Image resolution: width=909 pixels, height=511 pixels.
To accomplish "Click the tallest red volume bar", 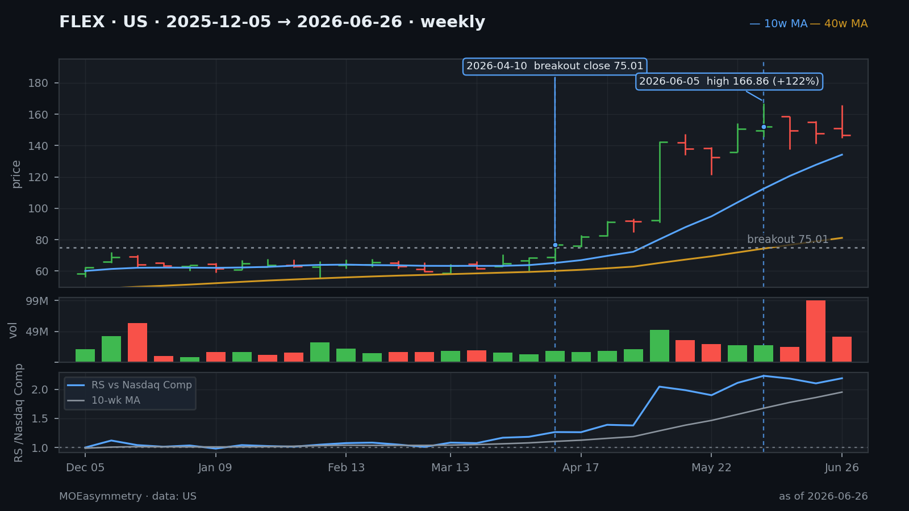I will pyautogui.click(x=815, y=331).
